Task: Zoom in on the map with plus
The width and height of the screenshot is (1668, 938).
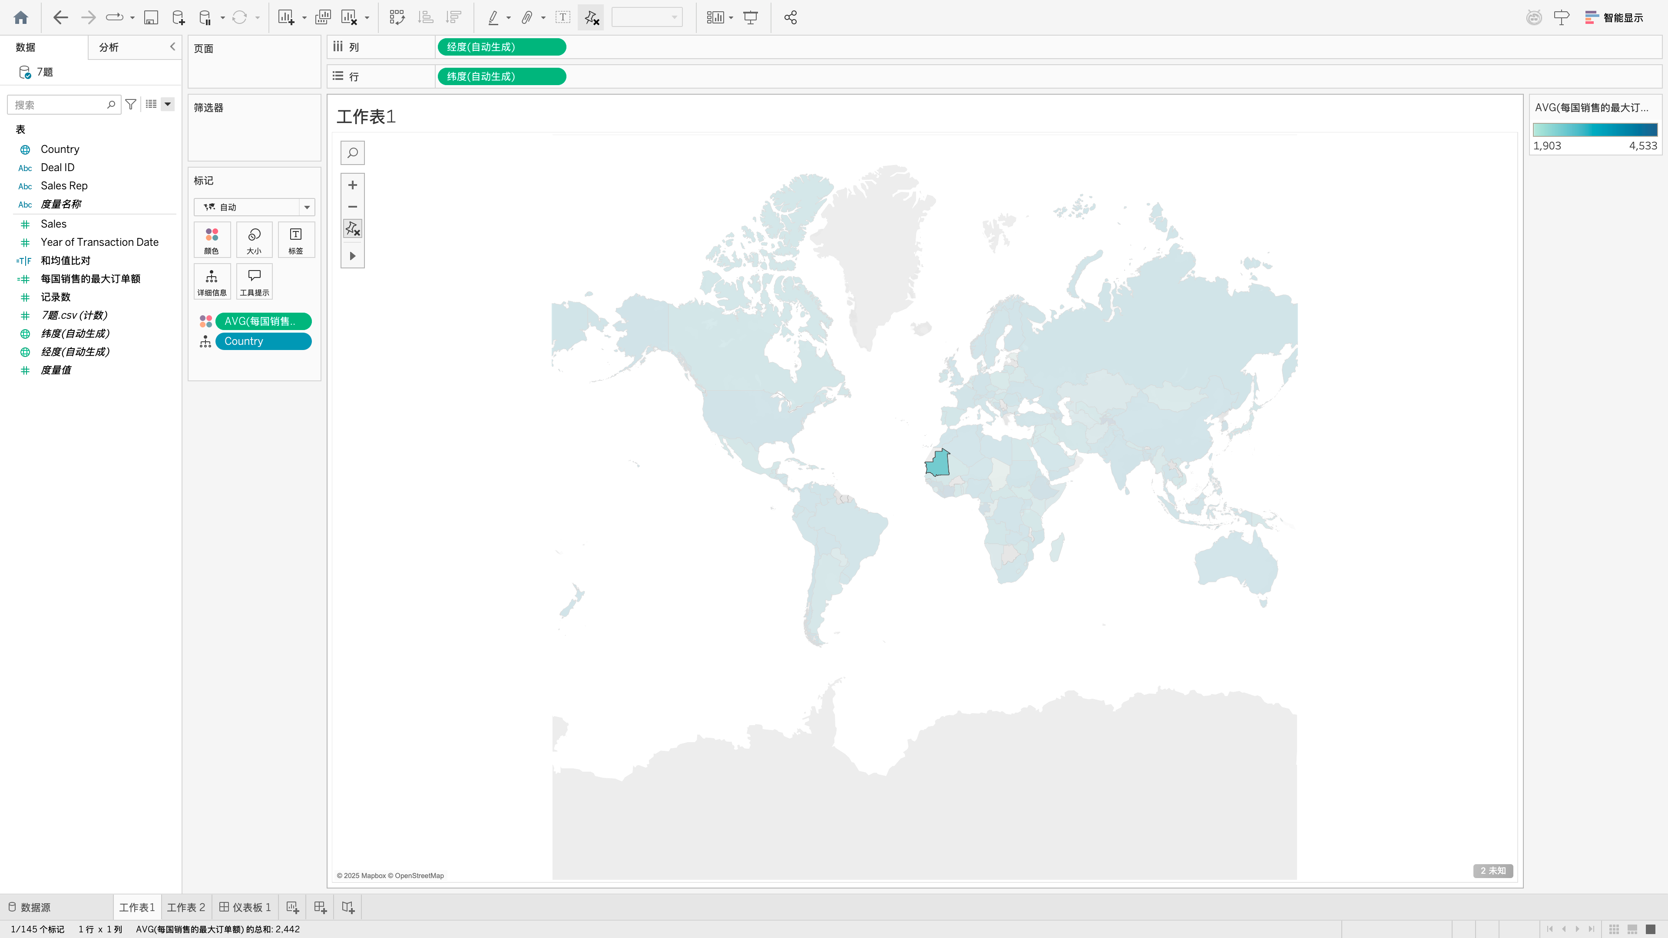Action: tap(352, 185)
